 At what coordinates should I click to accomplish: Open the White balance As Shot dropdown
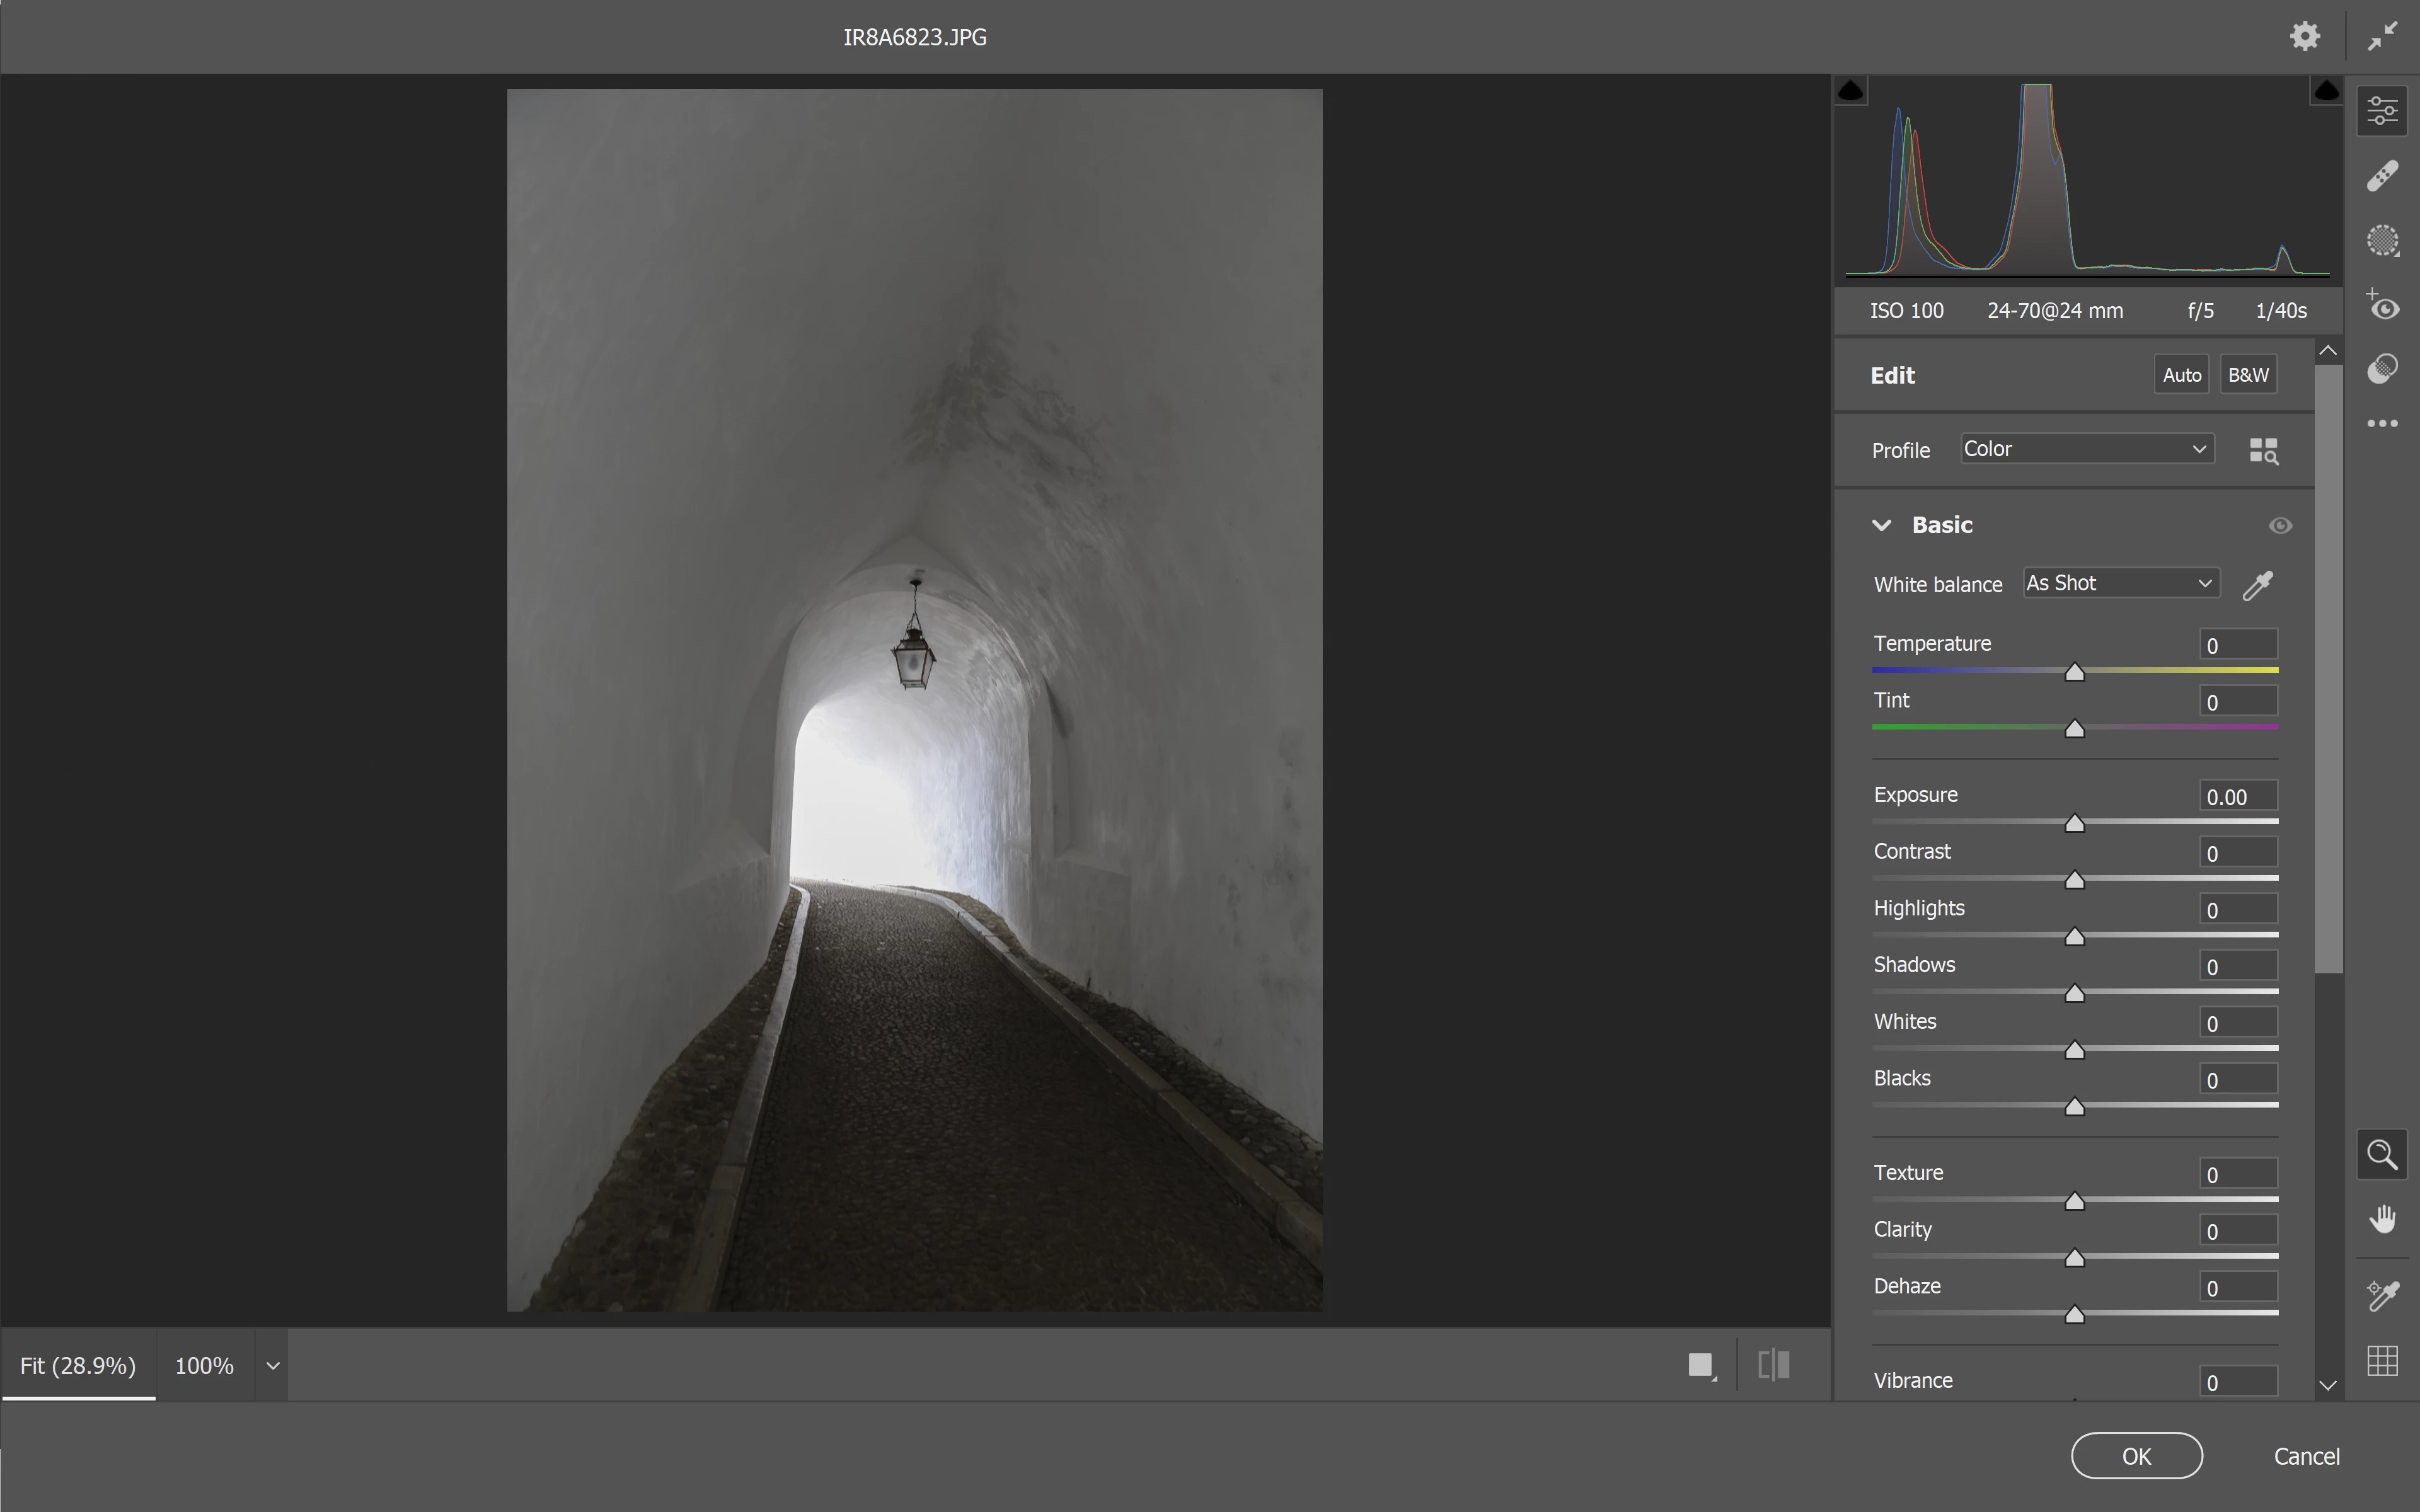point(2120,584)
